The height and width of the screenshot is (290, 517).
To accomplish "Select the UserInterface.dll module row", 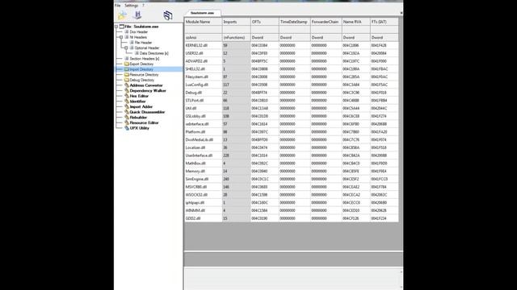I will click(x=291, y=155).
